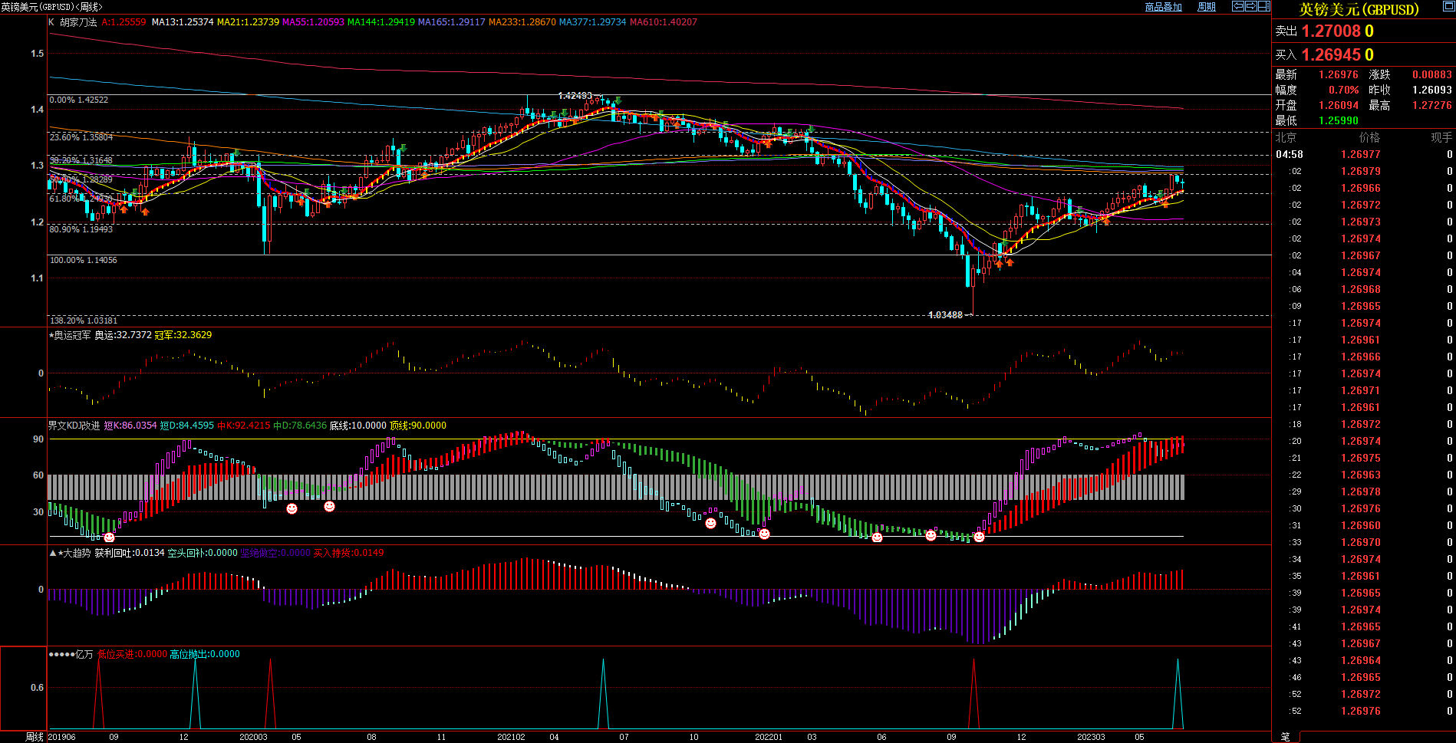Image resolution: width=1456 pixels, height=743 pixels.
Task: Click the triangle before 大趋势 indicator name
Action: pos(52,553)
